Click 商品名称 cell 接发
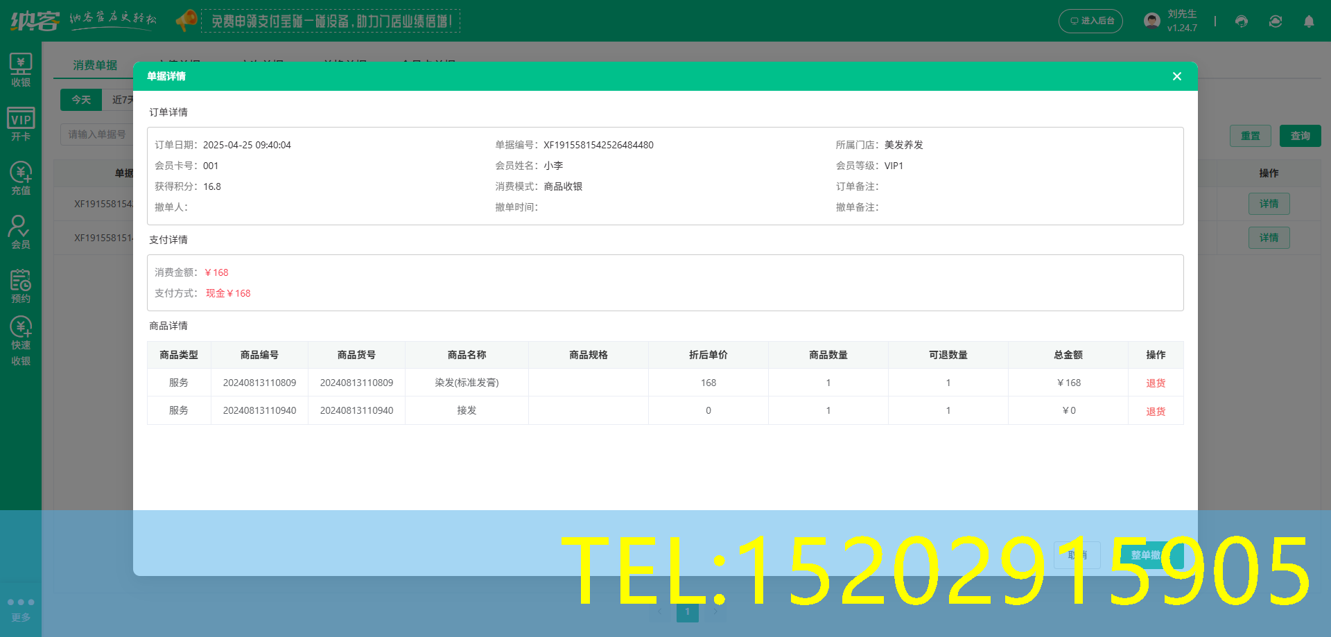This screenshot has height=637, width=1331. pos(467,410)
